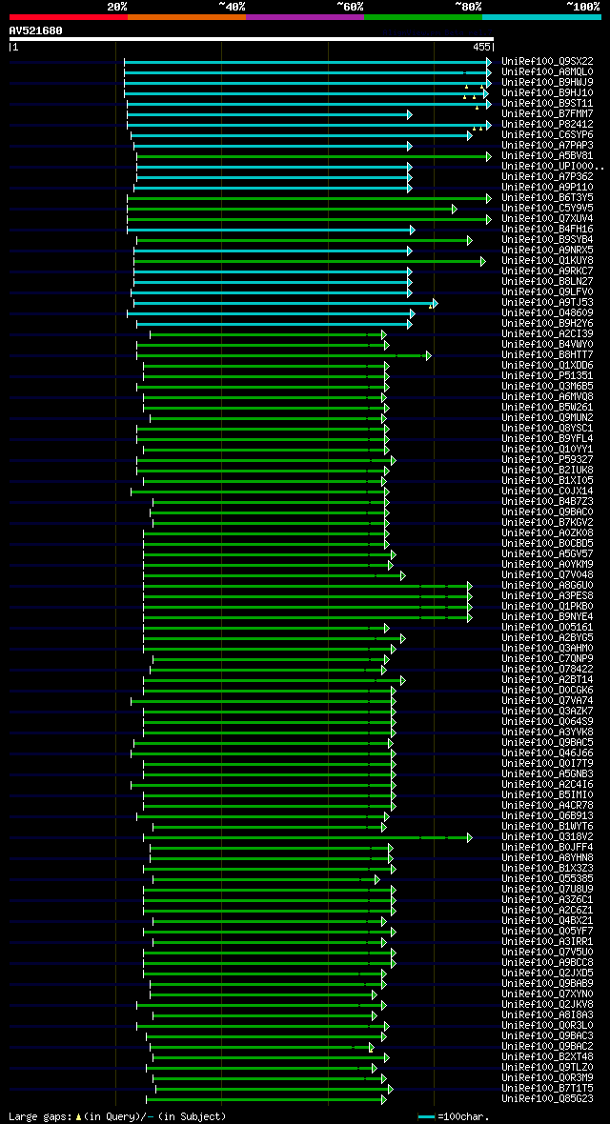Viewport: 610px width, 1124px height.
Task: Click UniRef100_UPI000.. label
Action: pyautogui.click(x=553, y=167)
